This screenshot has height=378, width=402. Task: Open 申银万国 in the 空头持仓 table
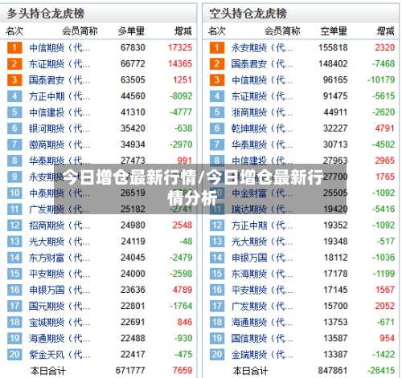coord(262,258)
